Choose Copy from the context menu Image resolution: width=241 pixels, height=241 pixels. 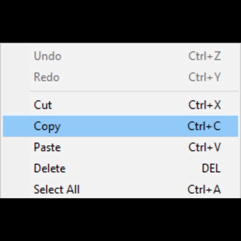(47, 127)
